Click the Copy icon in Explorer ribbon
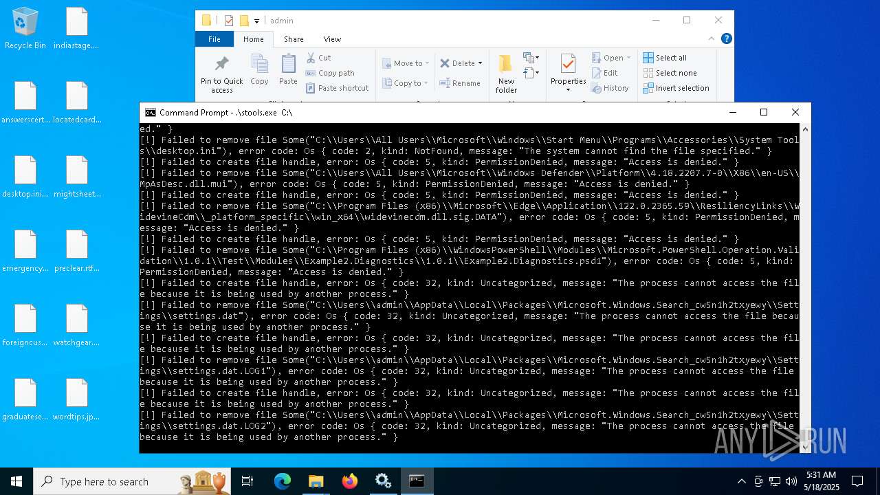 (x=259, y=70)
